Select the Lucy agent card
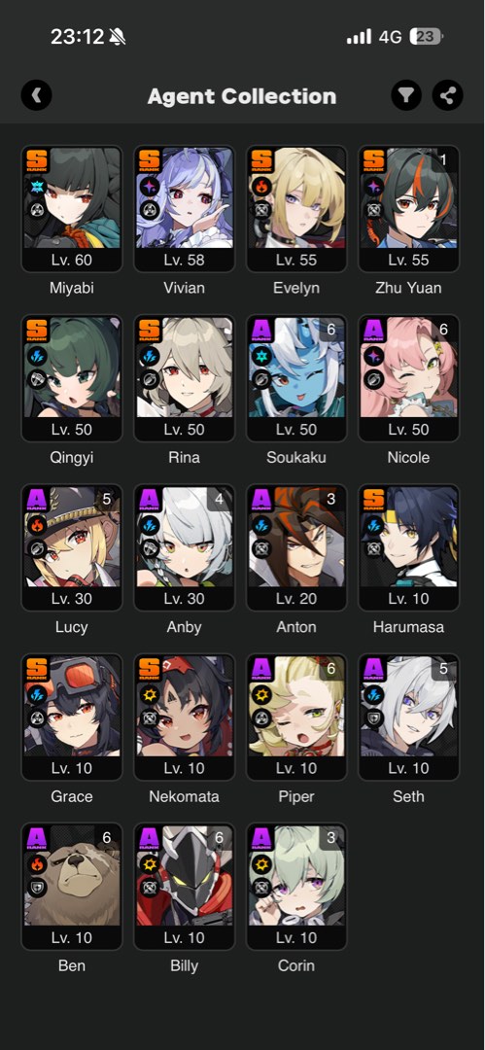 coord(72,547)
